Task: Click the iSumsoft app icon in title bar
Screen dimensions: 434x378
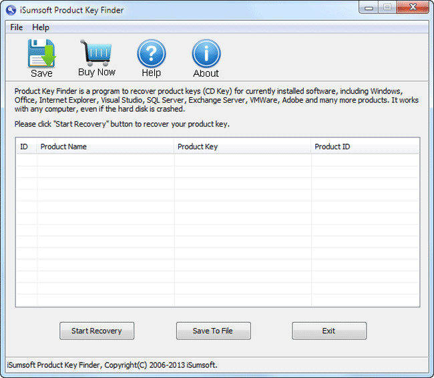Action: tap(11, 10)
